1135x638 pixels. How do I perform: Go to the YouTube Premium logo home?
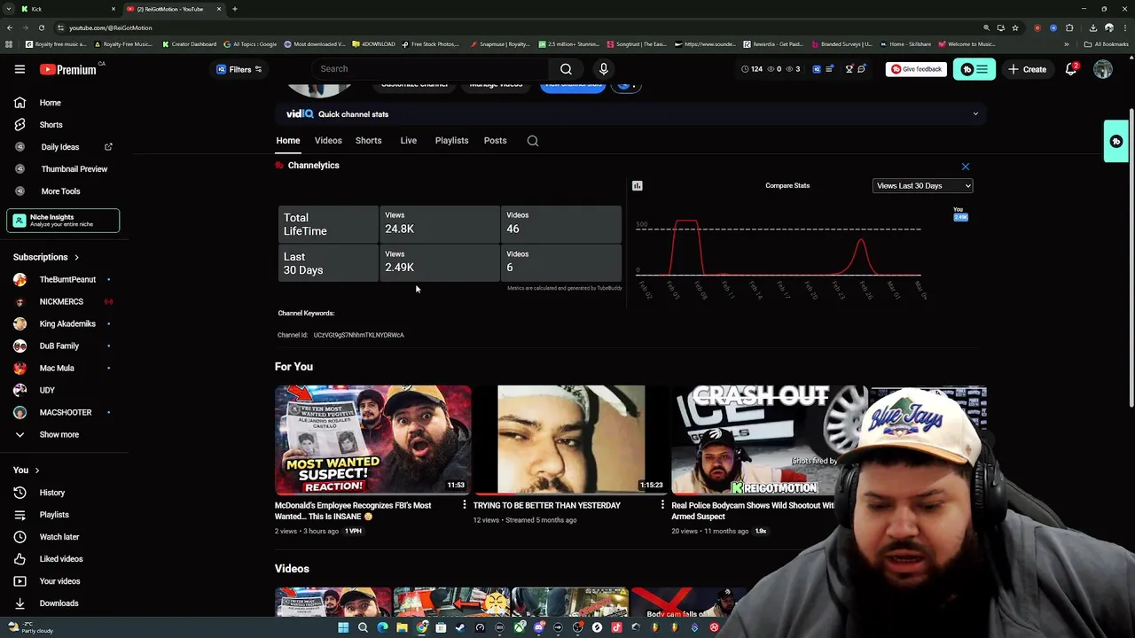[x=67, y=69]
